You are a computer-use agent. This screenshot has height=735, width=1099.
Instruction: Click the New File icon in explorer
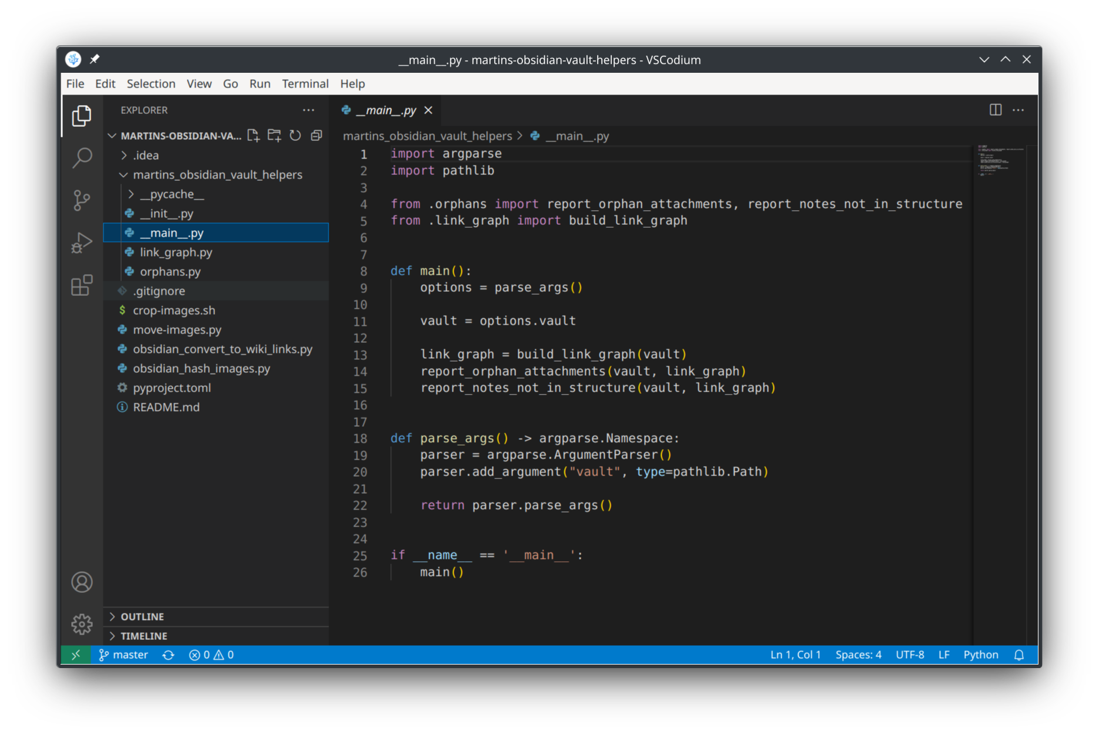253,136
